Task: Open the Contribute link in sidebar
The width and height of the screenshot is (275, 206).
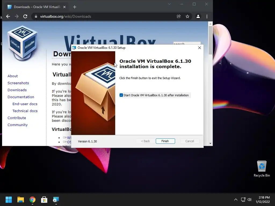Action: click(x=17, y=118)
